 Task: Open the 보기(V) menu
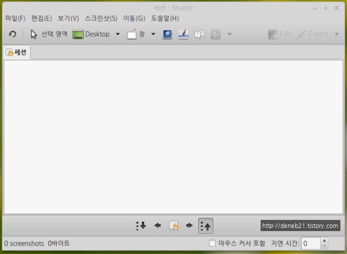tap(68, 18)
